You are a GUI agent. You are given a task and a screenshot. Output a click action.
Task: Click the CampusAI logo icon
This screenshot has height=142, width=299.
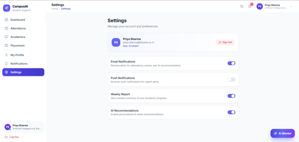pyautogui.click(x=6, y=8)
